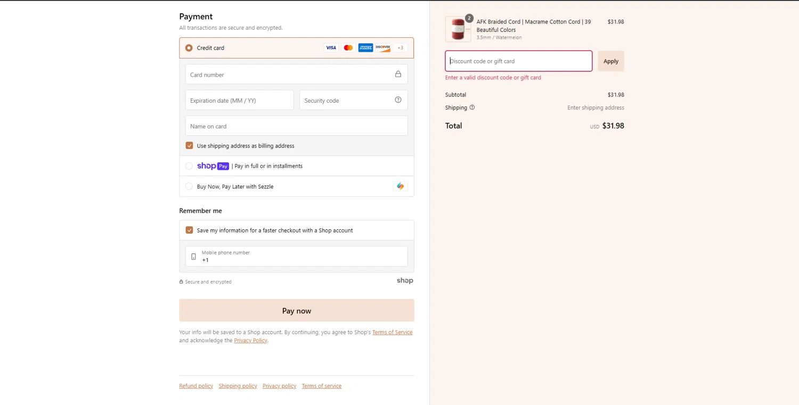Show the +3 more card types badge
The height and width of the screenshot is (405, 799).
[x=401, y=48]
